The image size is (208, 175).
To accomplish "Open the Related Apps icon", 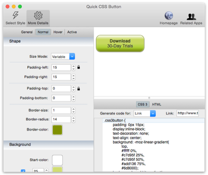I will coord(191,17).
